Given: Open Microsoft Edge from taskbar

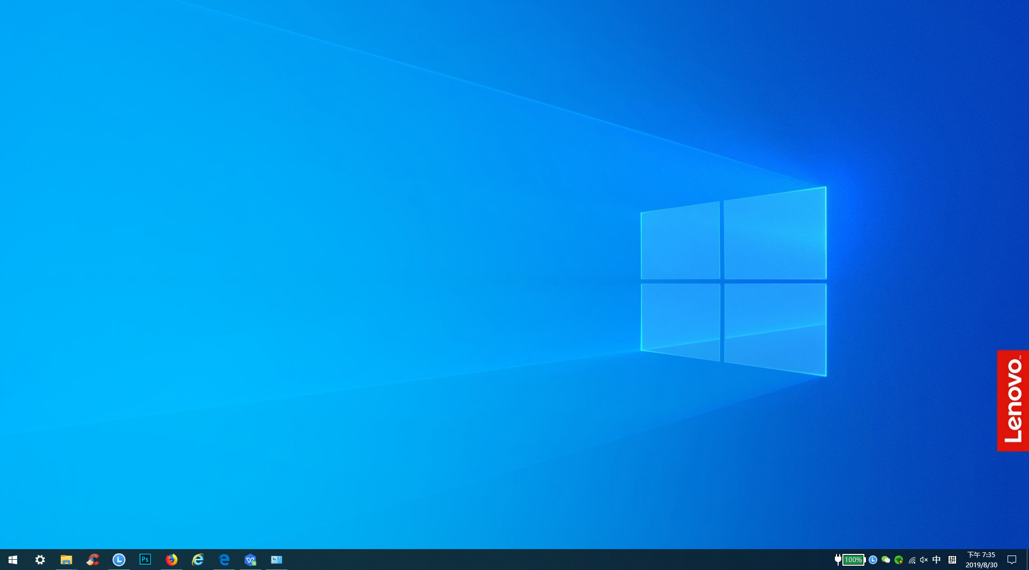Looking at the screenshot, I should click(224, 560).
